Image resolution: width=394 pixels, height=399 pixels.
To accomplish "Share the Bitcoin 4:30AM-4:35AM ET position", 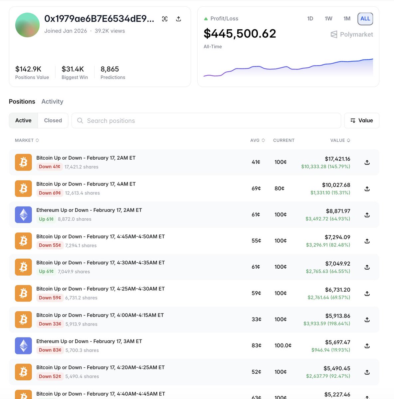I will click(x=367, y=267).
